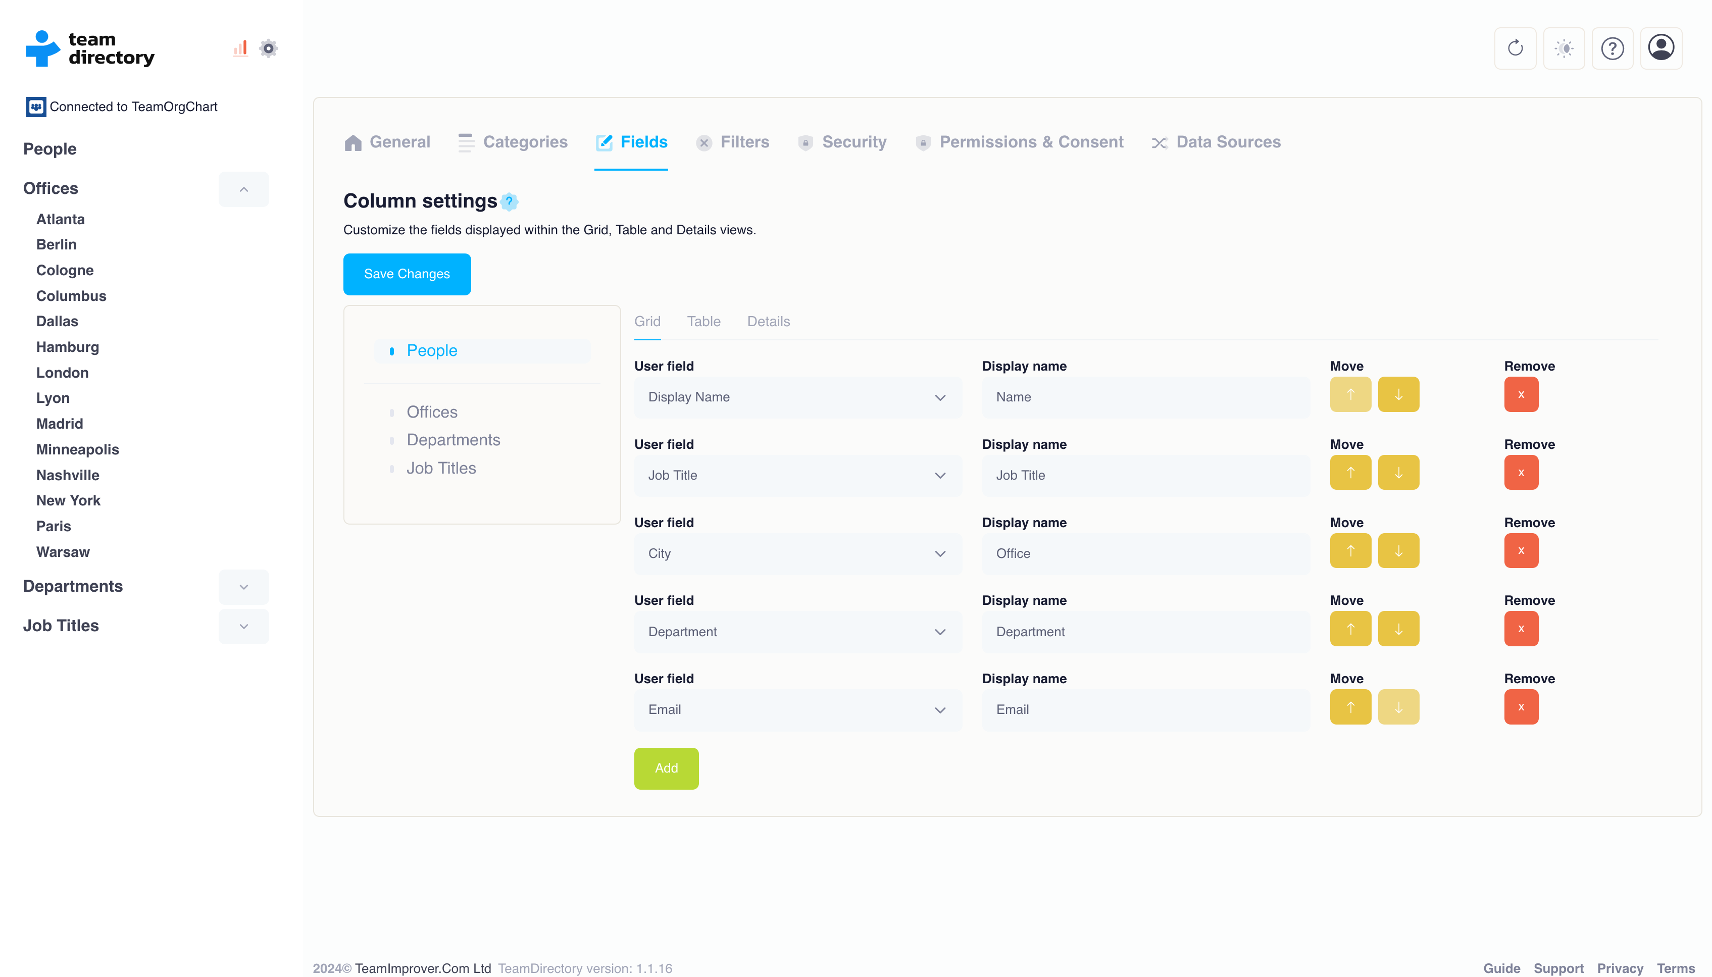Click Column settings help badge icon
Image resolution: width=1712 pixels, height=977 pixels.
[510, 201]
